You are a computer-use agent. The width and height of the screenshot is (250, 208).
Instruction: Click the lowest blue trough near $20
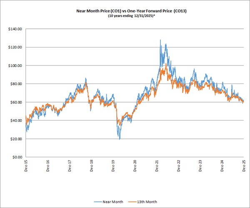(120, 139)
